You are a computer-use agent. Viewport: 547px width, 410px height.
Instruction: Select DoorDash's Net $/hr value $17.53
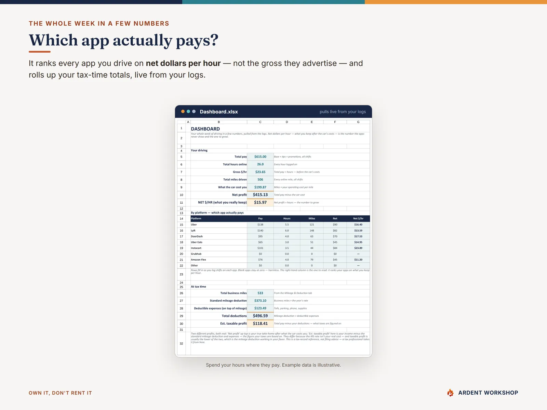(x=358, y=236)
